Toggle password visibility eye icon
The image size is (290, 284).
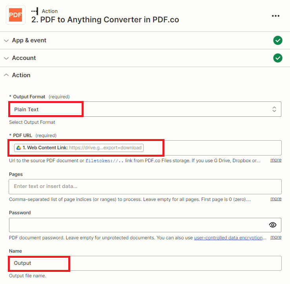pos(273,225)
